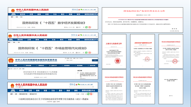Click the 首页 breadcrumb link on the MIIT notice page
The height and width of the screenshot is (107, 191).
11,94
